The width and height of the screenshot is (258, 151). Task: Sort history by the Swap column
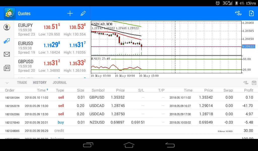[x=228, y=90]
